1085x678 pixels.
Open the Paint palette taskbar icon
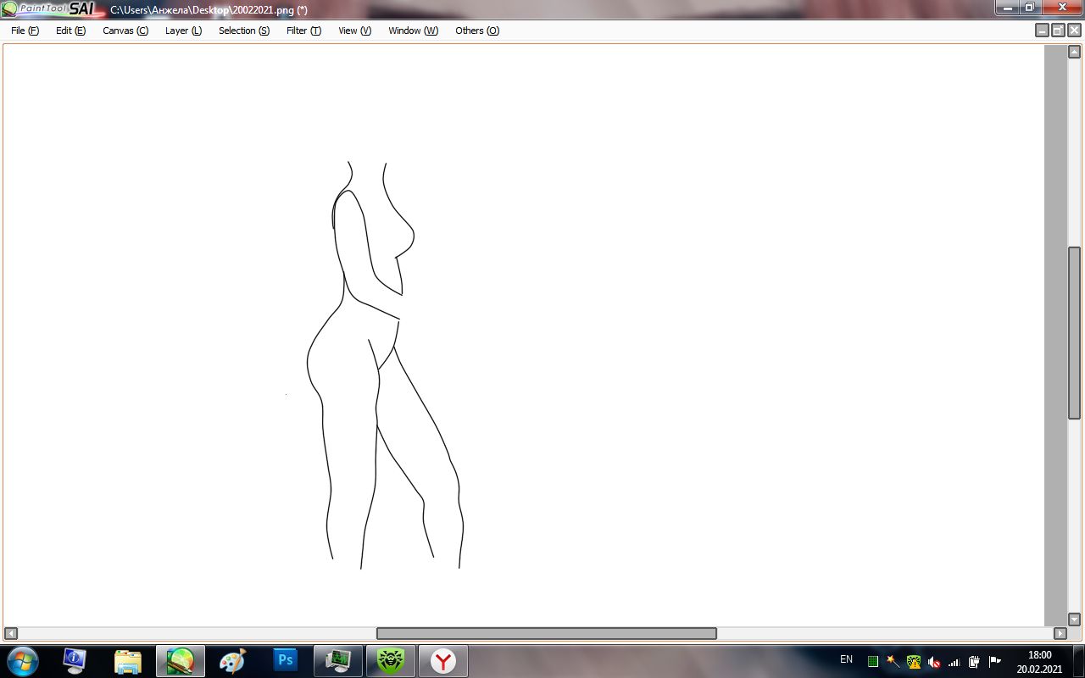(232, 660)
